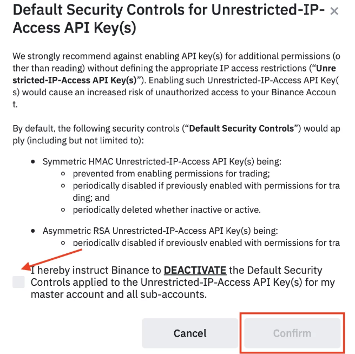Click 'prevented from enabling permissions for trading'
The height and width of the screenshot is (354, 355).
[x=171, y=174]
